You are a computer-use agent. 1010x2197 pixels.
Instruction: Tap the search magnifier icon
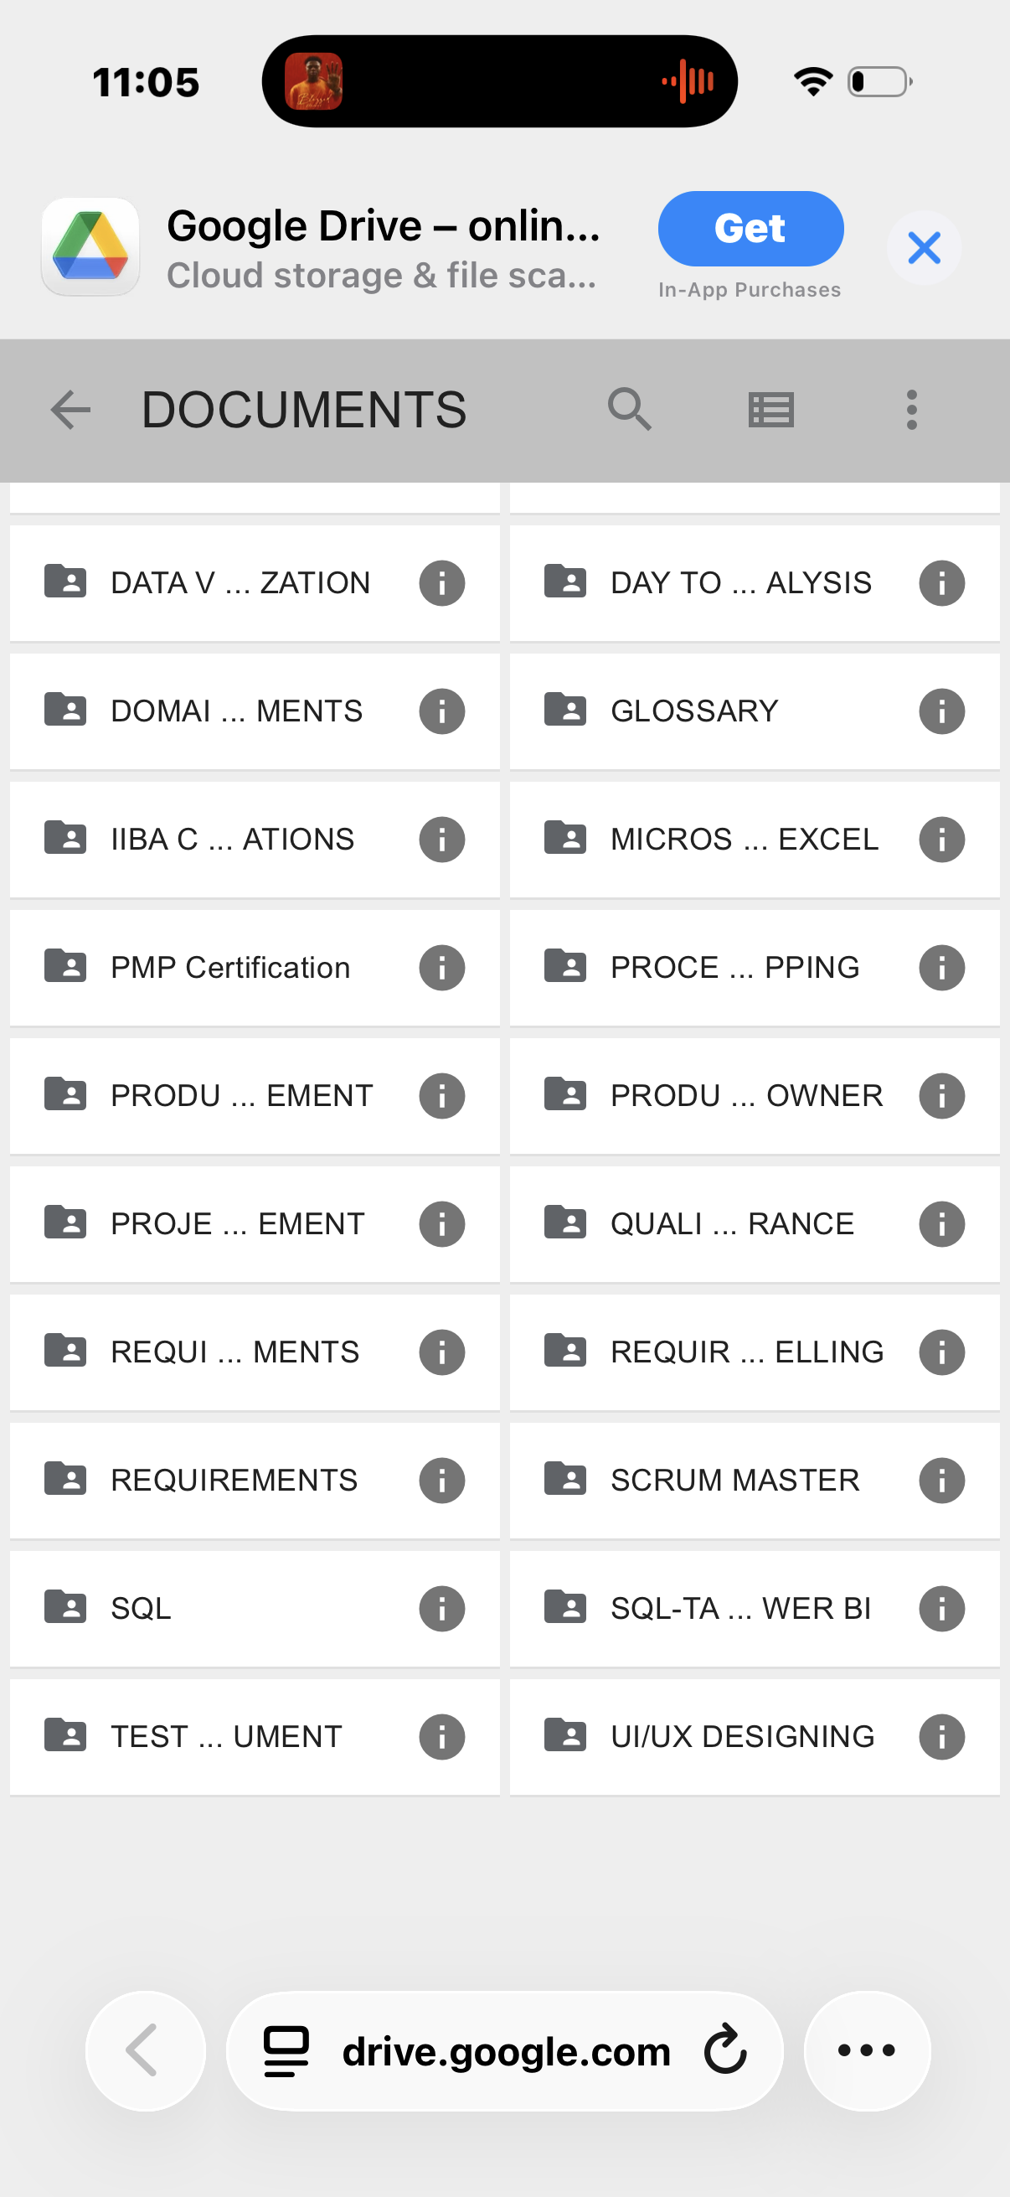pyautogui.click(x=629, y=410)
